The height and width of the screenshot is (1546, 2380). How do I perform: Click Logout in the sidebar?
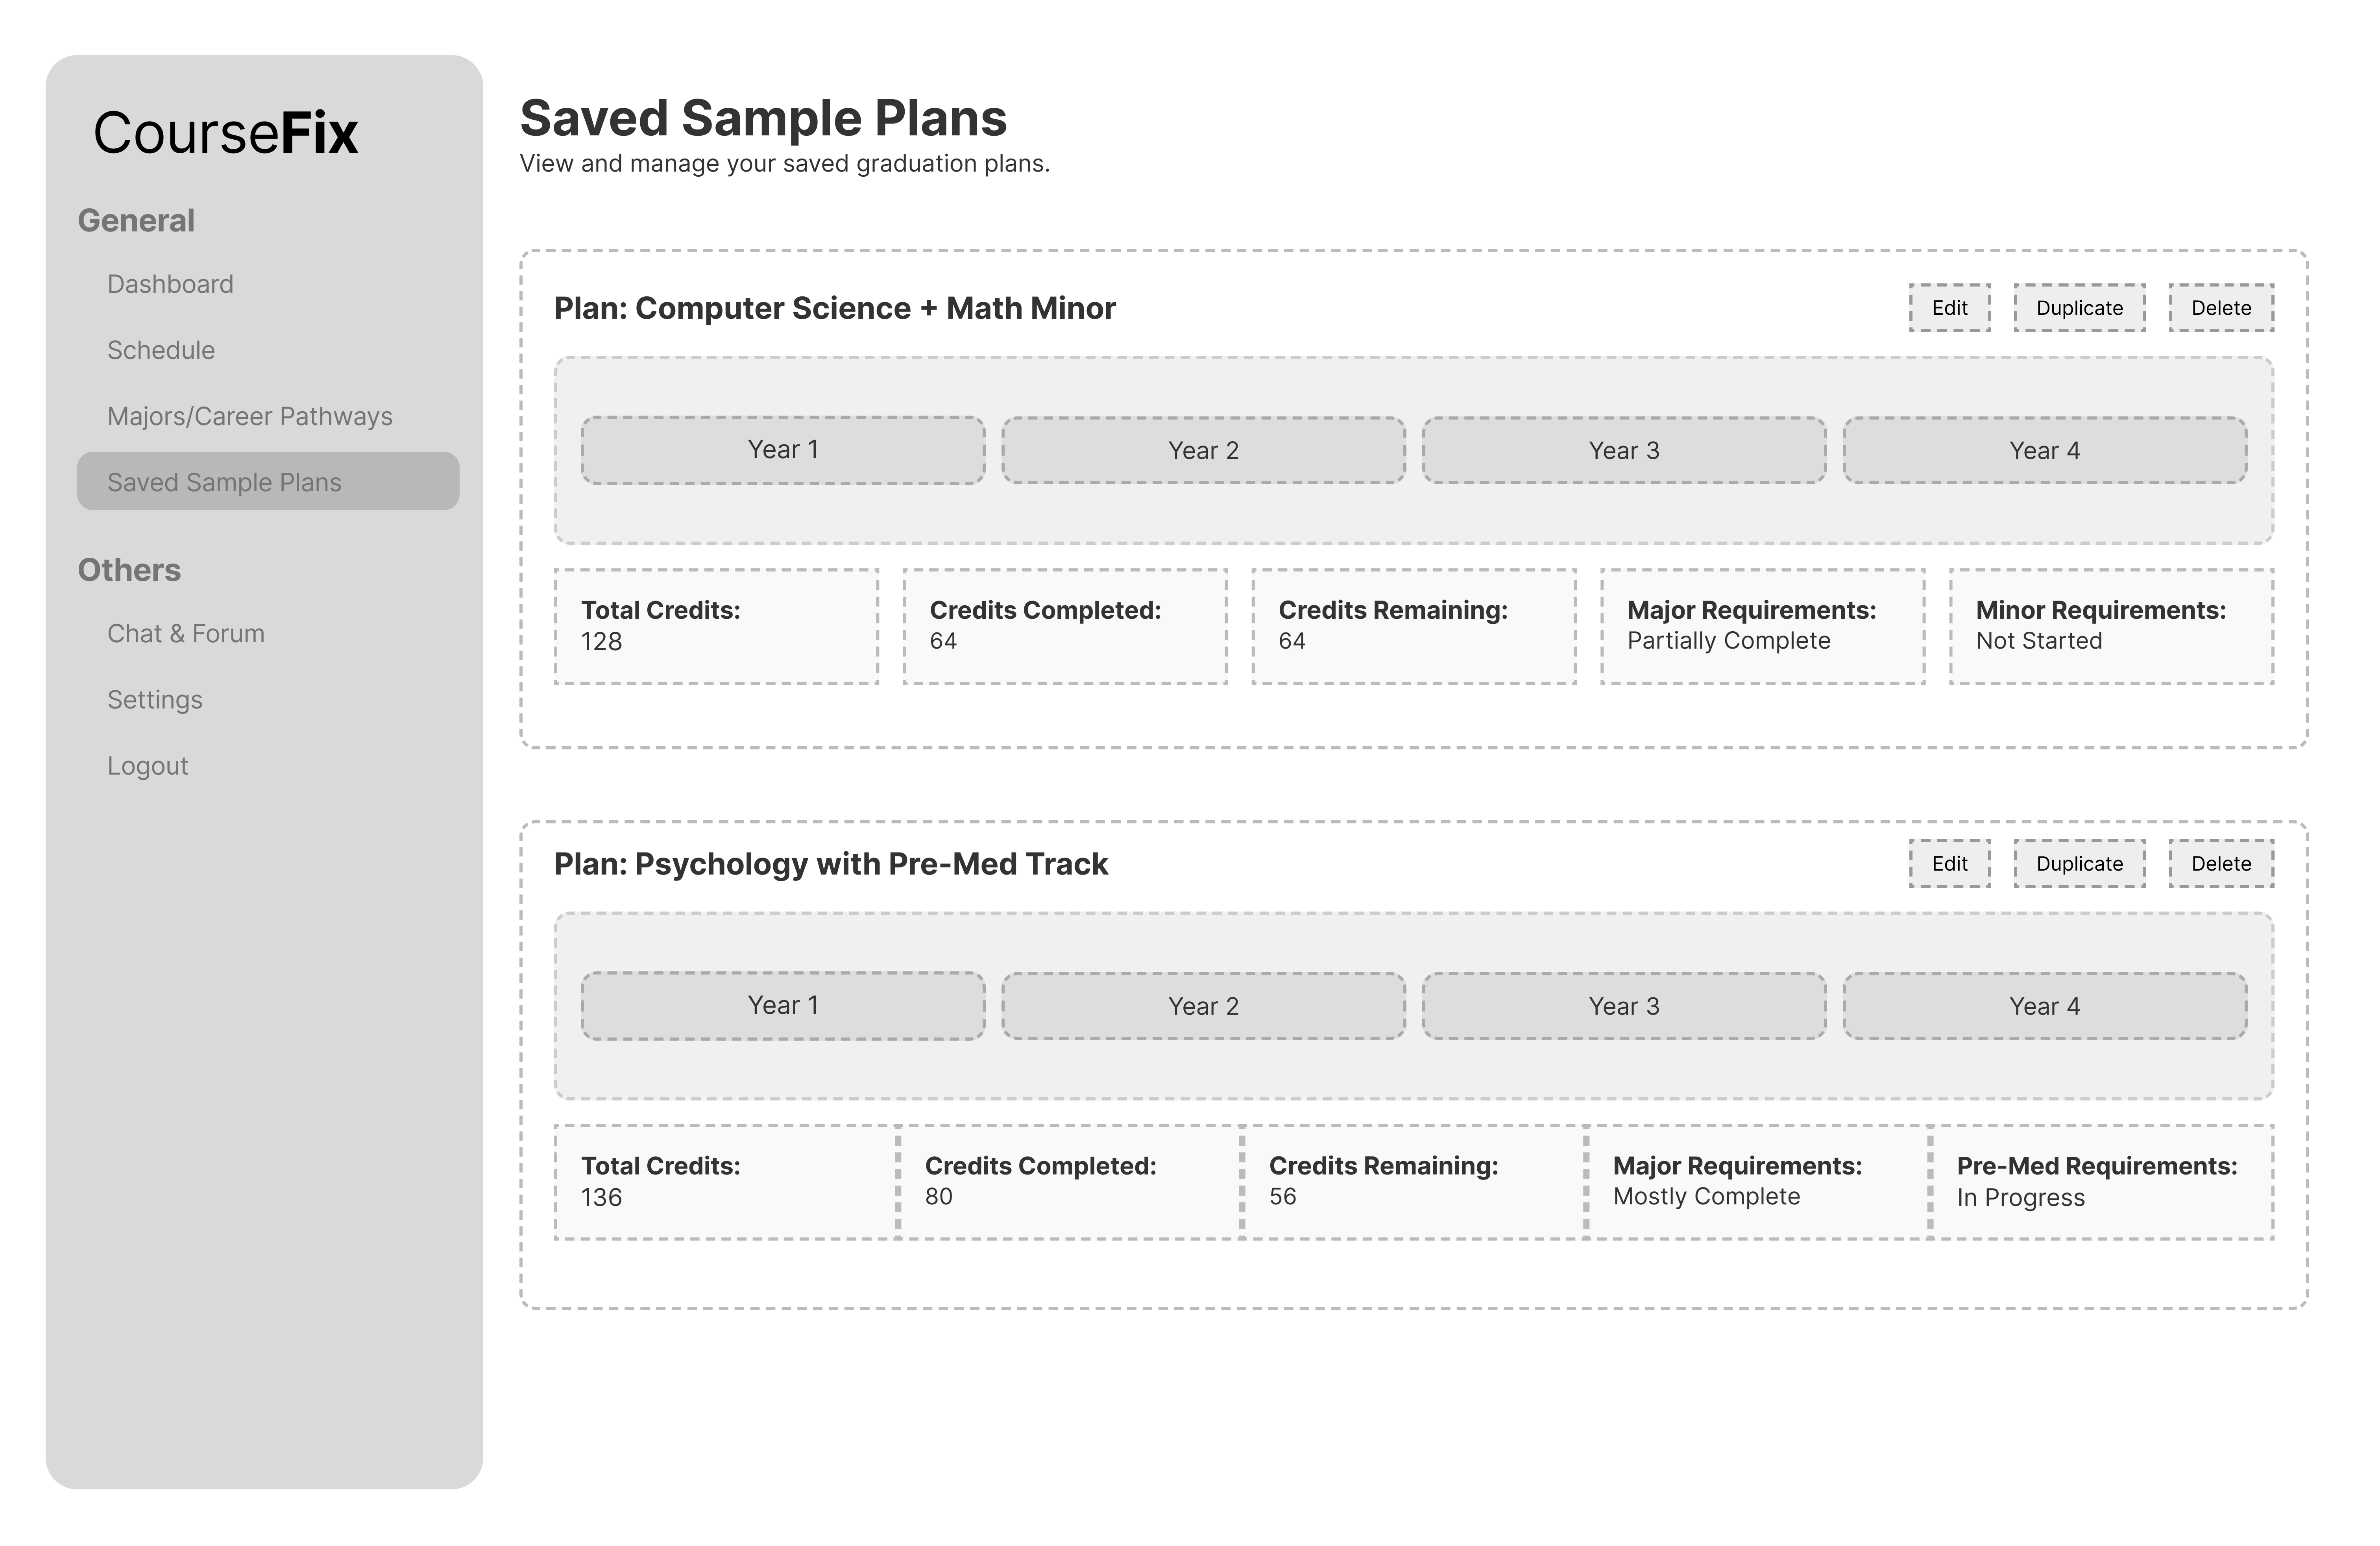click(x=147, y=765)
